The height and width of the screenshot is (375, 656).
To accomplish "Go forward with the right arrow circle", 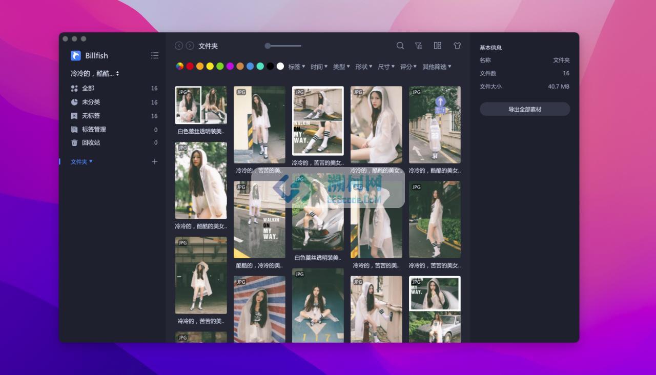I will pyautogui.click(x=190, y=46).
